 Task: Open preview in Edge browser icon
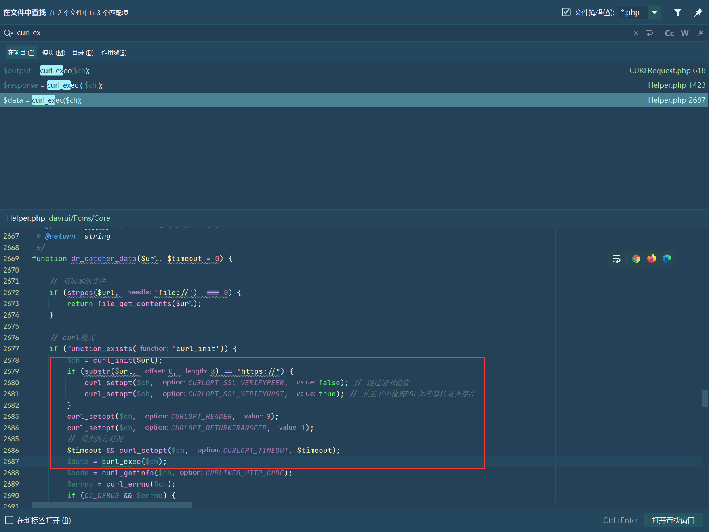click(x=667, y=259)
